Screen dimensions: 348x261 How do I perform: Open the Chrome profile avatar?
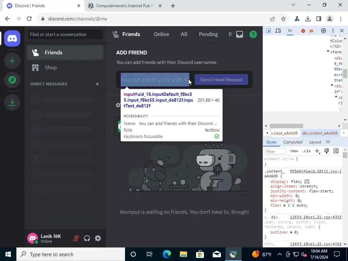pyautogui.click(x=330, y=19)
